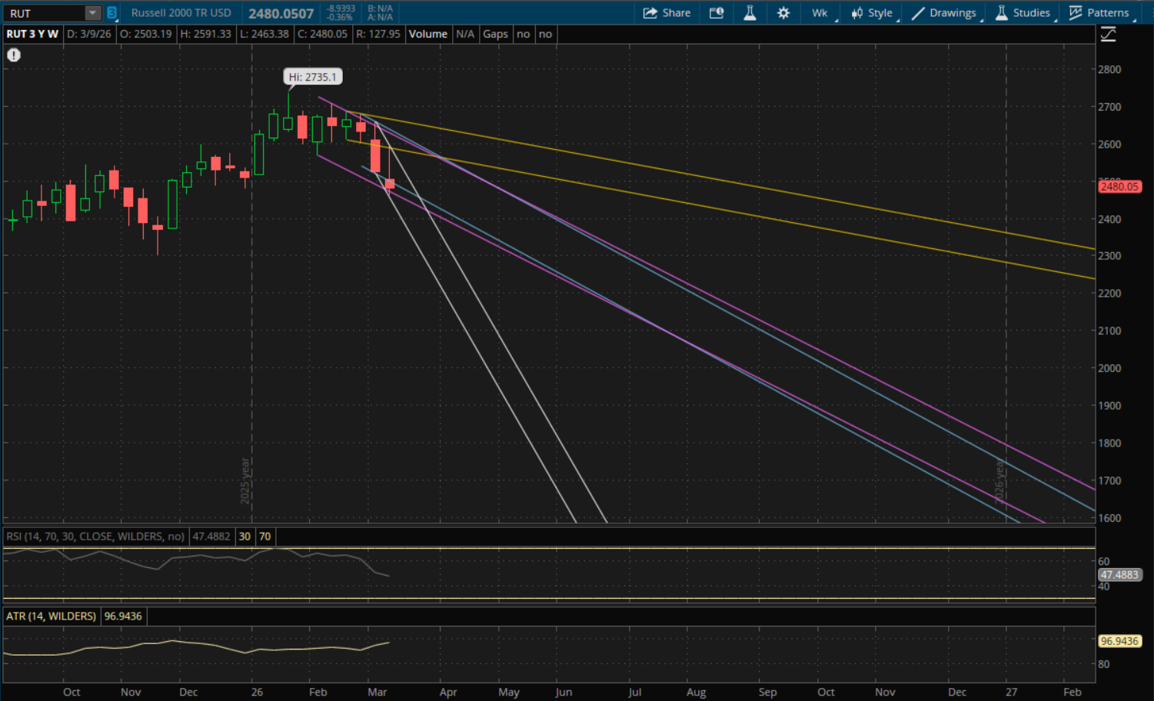1154x701 pixels.
Task: Open the Studies menu
Action: point(1023,13)
